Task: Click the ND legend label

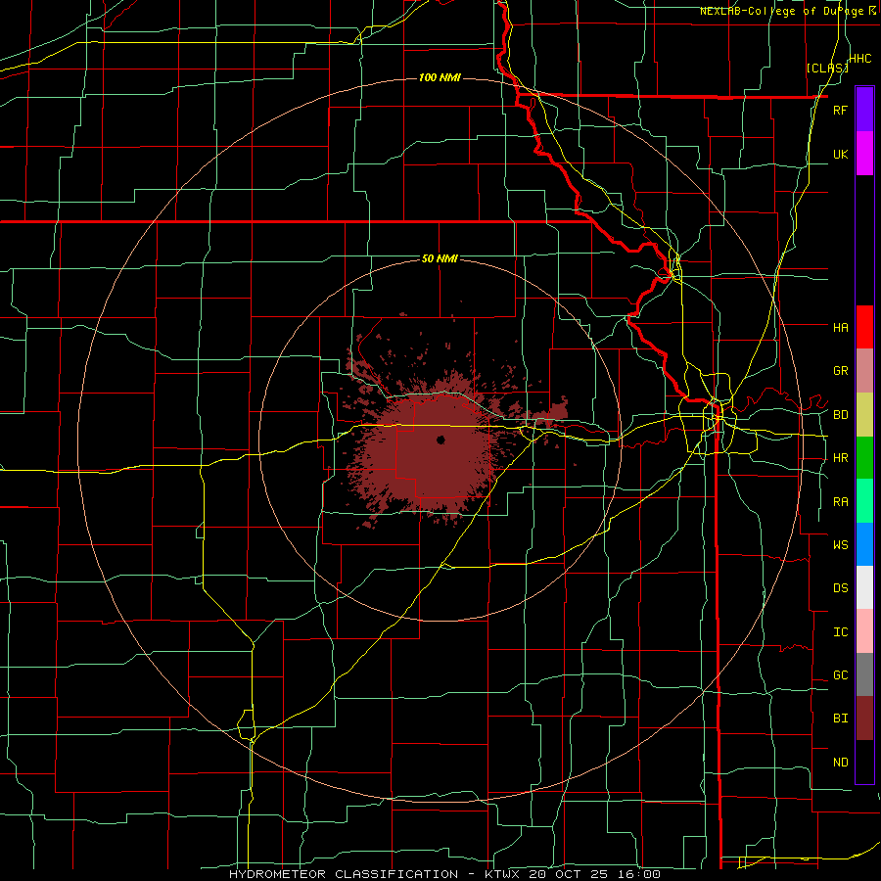Action: (840, 763)
